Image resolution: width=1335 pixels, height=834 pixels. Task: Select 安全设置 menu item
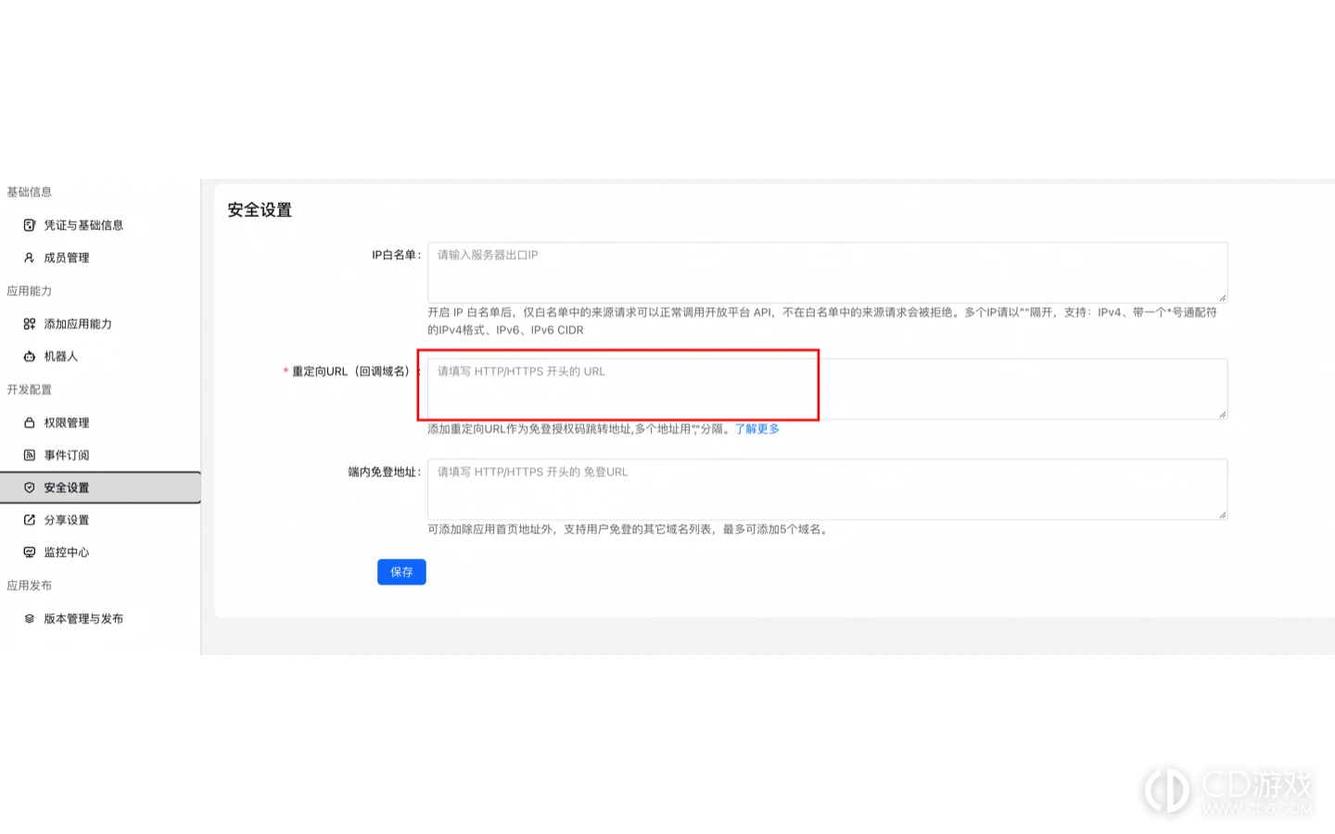100,487
